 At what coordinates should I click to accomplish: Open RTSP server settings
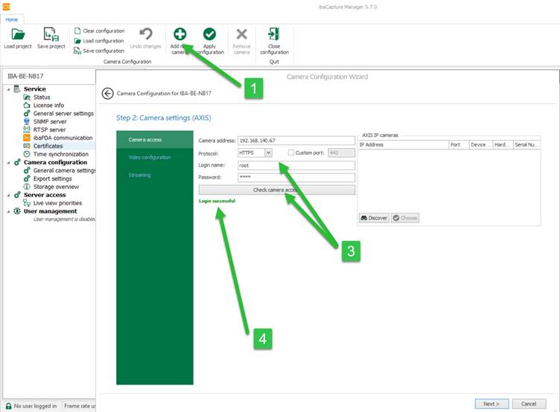click(x=49, y=130)
